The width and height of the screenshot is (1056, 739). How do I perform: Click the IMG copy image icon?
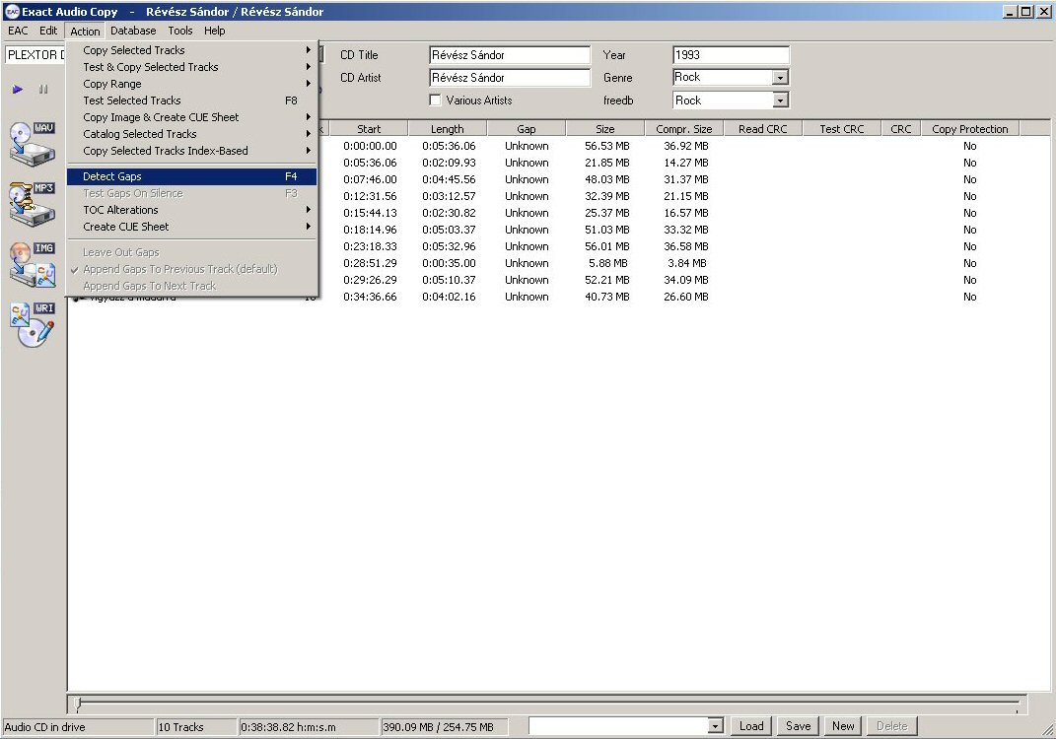point(32,264)
